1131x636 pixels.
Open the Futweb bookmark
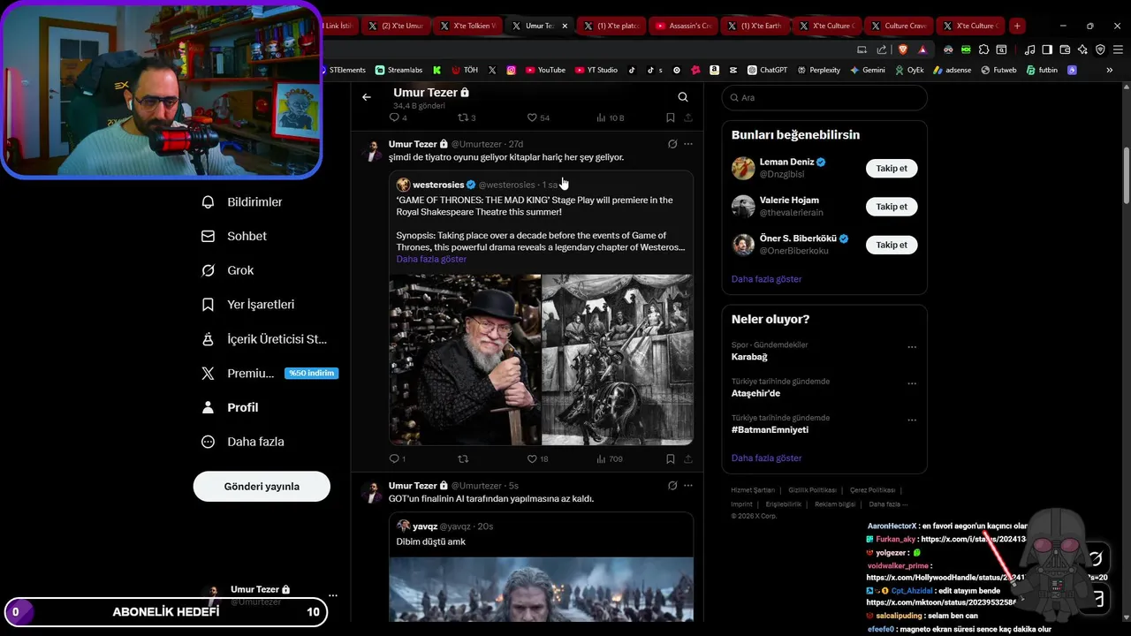pos(998,70)
